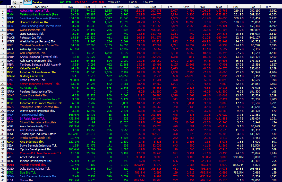
Task: Sort by the SVal column header
Action: [x=137, y=7]
